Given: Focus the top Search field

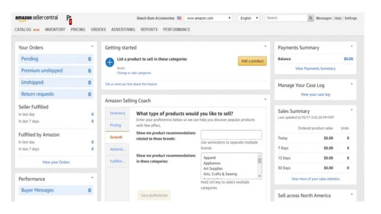Looking at the screenshot, I should click(286, 18).
